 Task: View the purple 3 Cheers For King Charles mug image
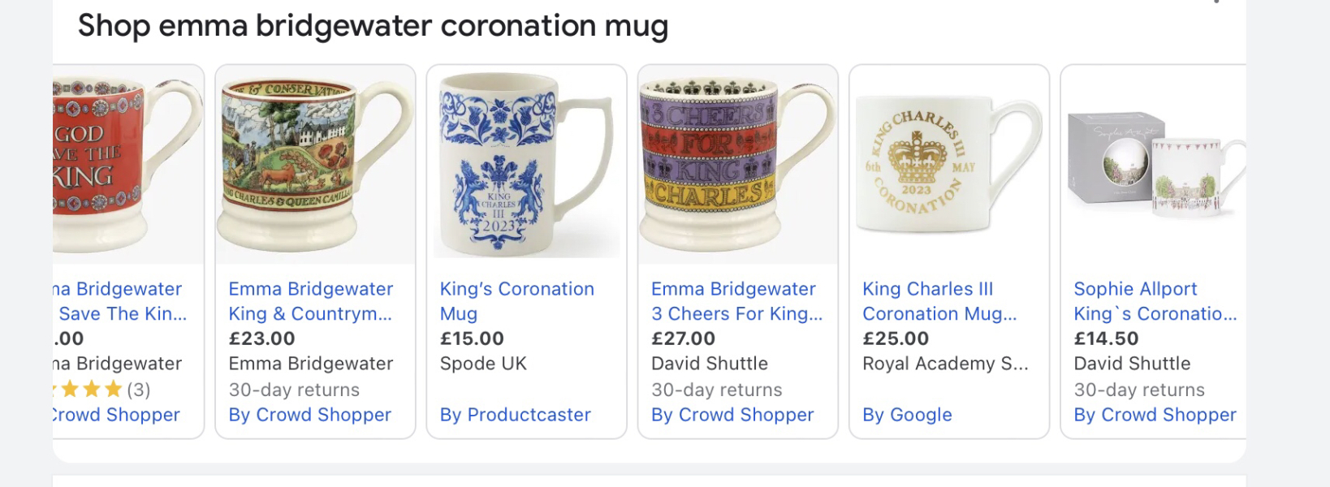point(736,162)
